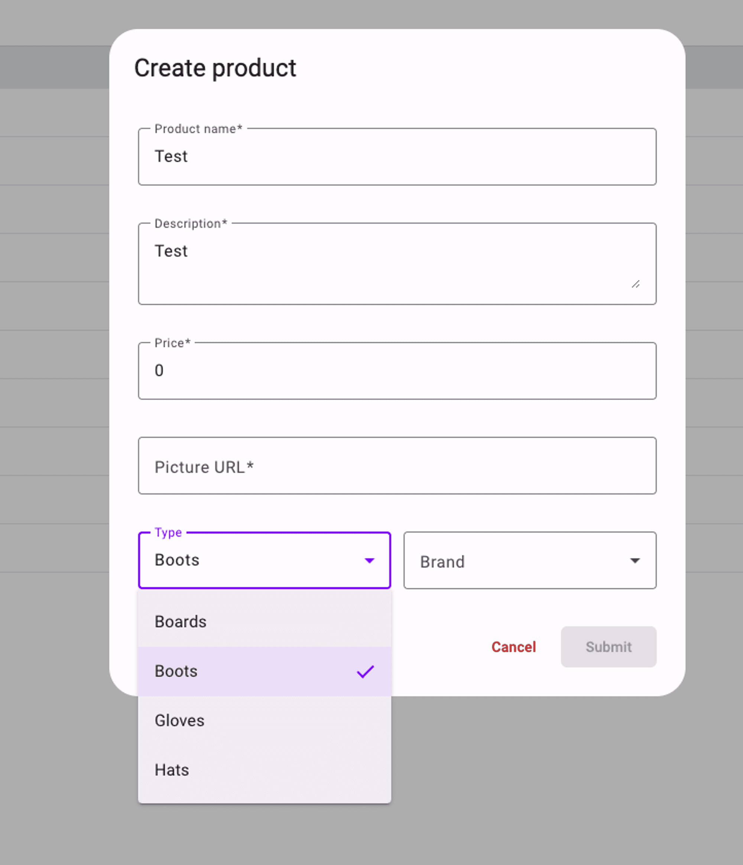Pick Hats from the Type options
Image resolution: width=743 pixels, height=865 pixels.
click(x=264, y=770)
